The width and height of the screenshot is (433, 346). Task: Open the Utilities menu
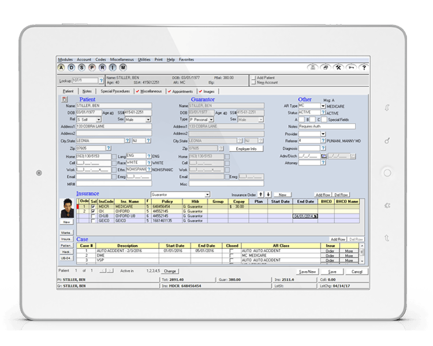click(x=144, y=59)
